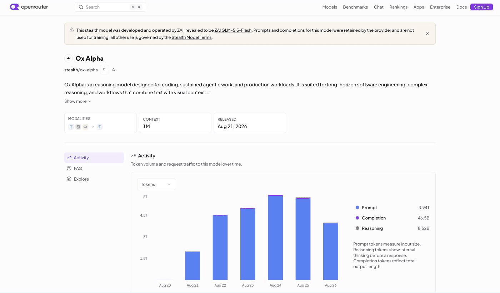Open the Models page
Viewport: 500px width, 293px height.
[x=330, y=7]
